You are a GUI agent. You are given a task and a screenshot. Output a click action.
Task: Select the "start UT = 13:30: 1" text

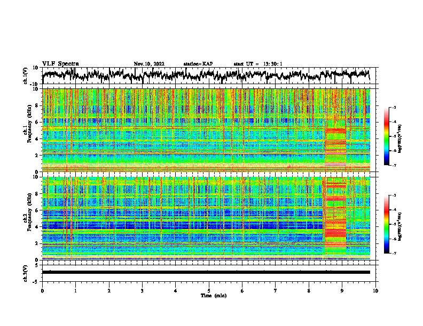coord(258,64)
